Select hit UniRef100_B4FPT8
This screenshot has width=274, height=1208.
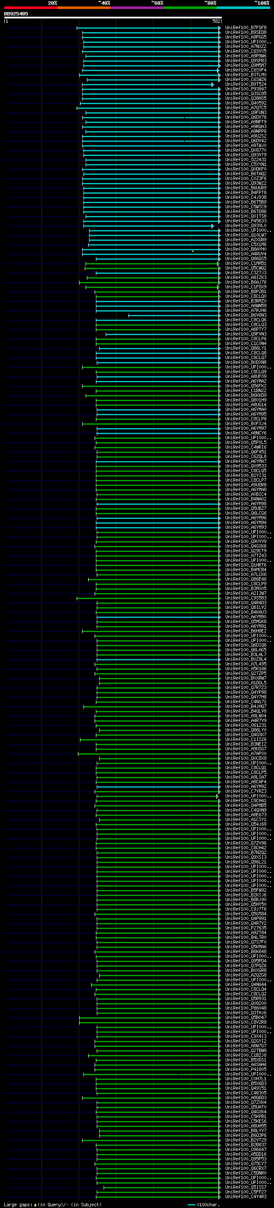245,193
